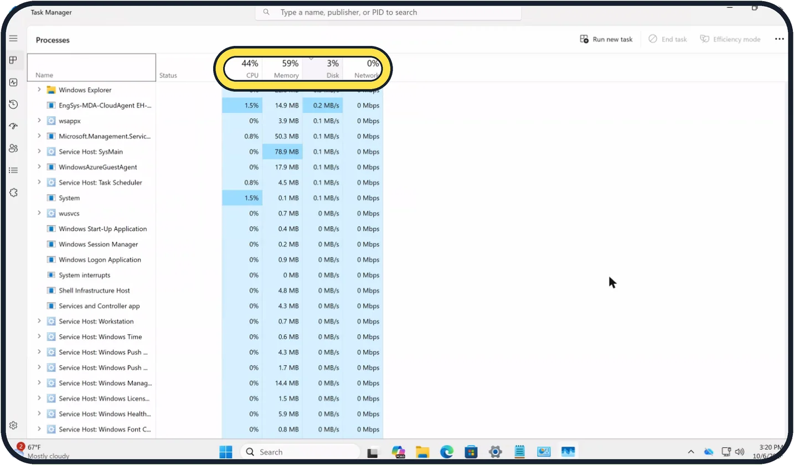Launch File Explorer from the taskbar

tap(422, 452)
